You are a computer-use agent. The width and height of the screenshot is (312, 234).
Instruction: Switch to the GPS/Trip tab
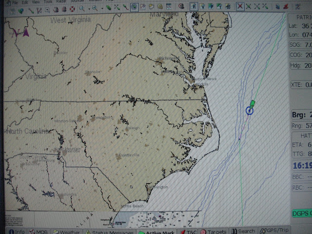(274, 230)
